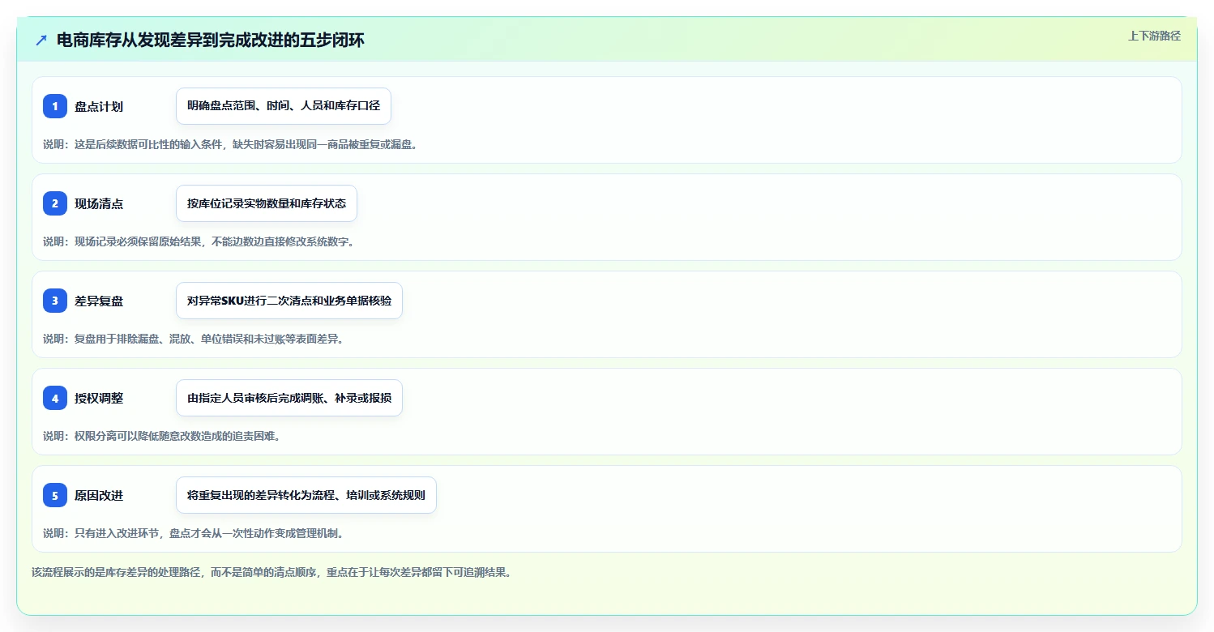Click step number badge 4
This screenshot has width=1214, height=632.
55,398
